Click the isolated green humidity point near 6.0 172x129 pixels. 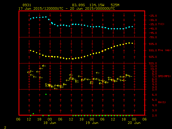(x=46, y=94)
